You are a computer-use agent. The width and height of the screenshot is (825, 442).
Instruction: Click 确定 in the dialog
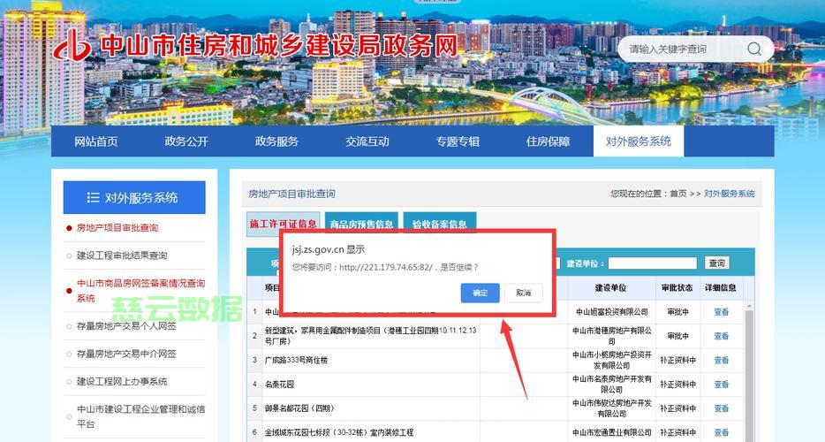point(480,293)
